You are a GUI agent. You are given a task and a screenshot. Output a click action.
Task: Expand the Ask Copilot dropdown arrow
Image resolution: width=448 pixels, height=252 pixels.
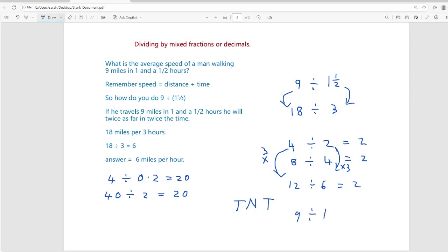pyautogui.click(x=141, y=17)
